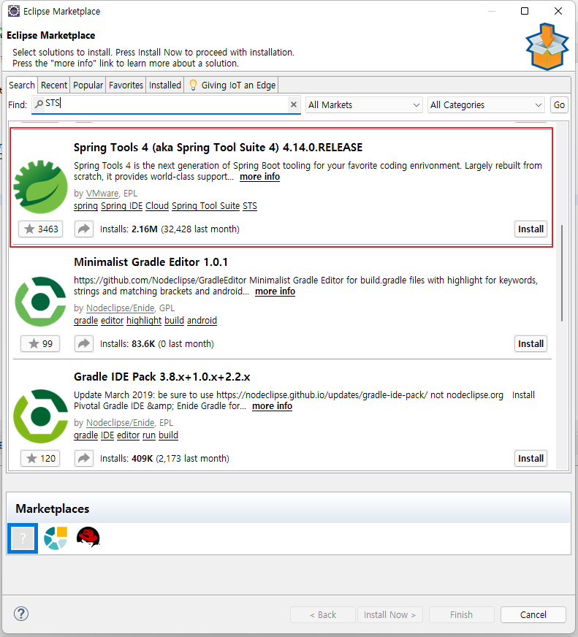Share the Spring Tools 4 listing

pos(84,229)
